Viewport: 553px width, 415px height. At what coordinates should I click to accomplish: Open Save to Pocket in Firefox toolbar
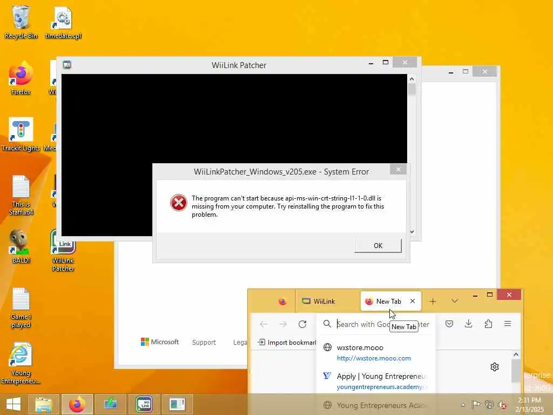pyautogui.click(x=449, y=324)
